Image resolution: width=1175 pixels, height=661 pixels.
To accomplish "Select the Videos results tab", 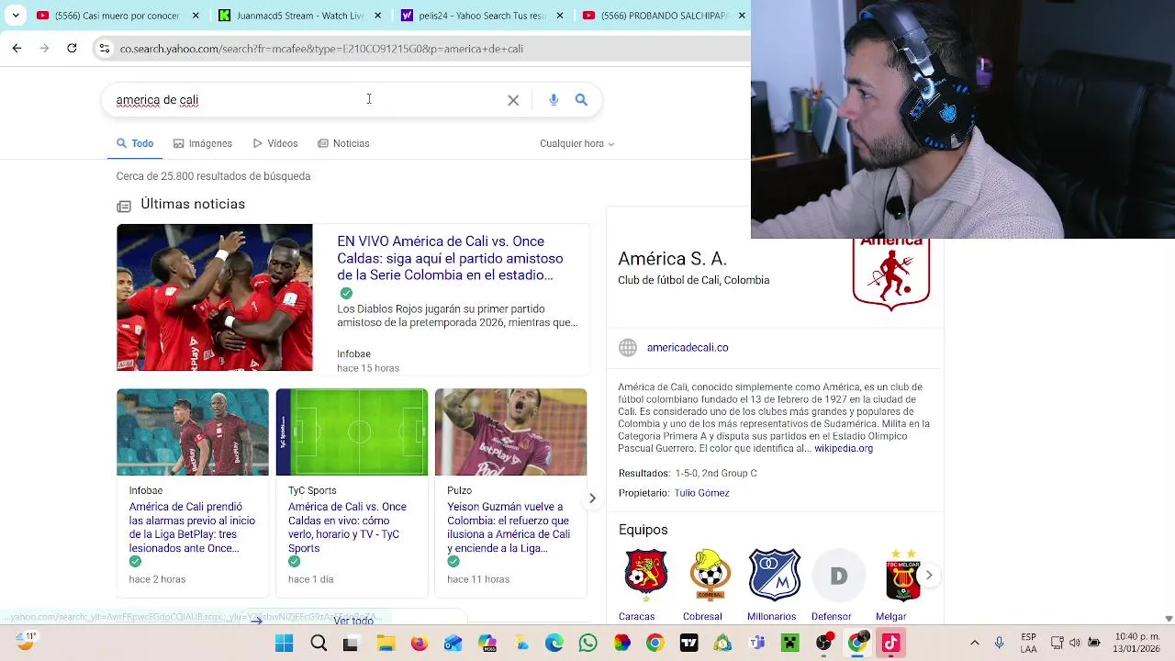I will pos(275,143).
